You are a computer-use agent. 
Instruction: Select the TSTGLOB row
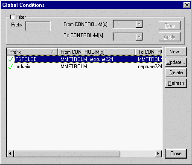[x=84, y=59]
